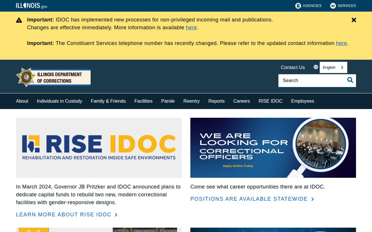The width and height of the screenshot is (372, 232).
Task: Open the Parole menu
Action: pyautogui.click(x=168, y=101)
